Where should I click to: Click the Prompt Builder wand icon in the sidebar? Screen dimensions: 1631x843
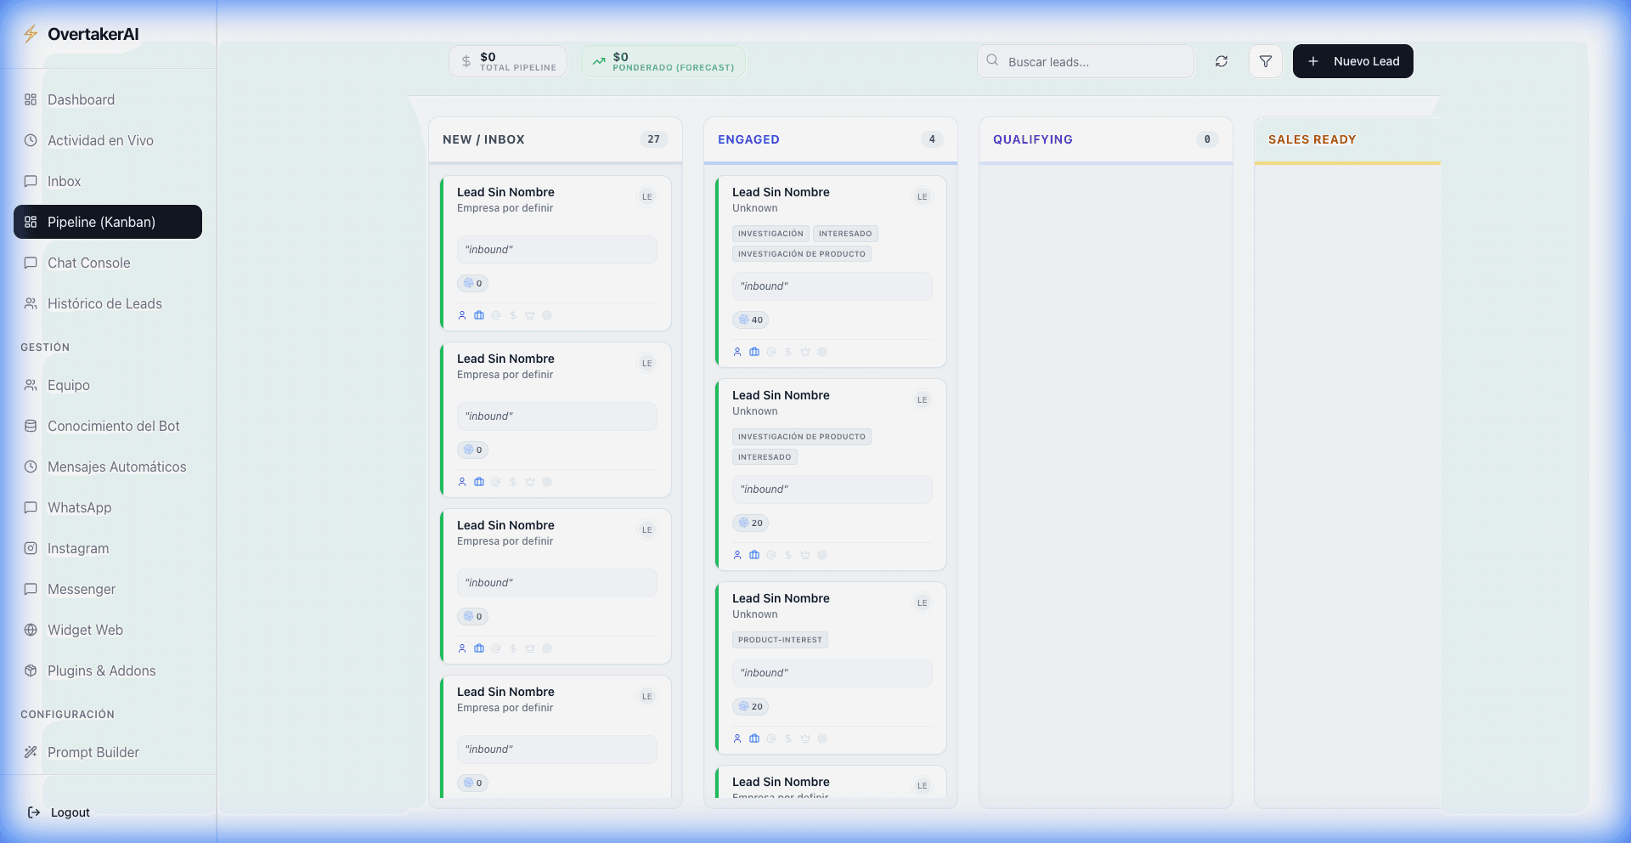(31, 752)
